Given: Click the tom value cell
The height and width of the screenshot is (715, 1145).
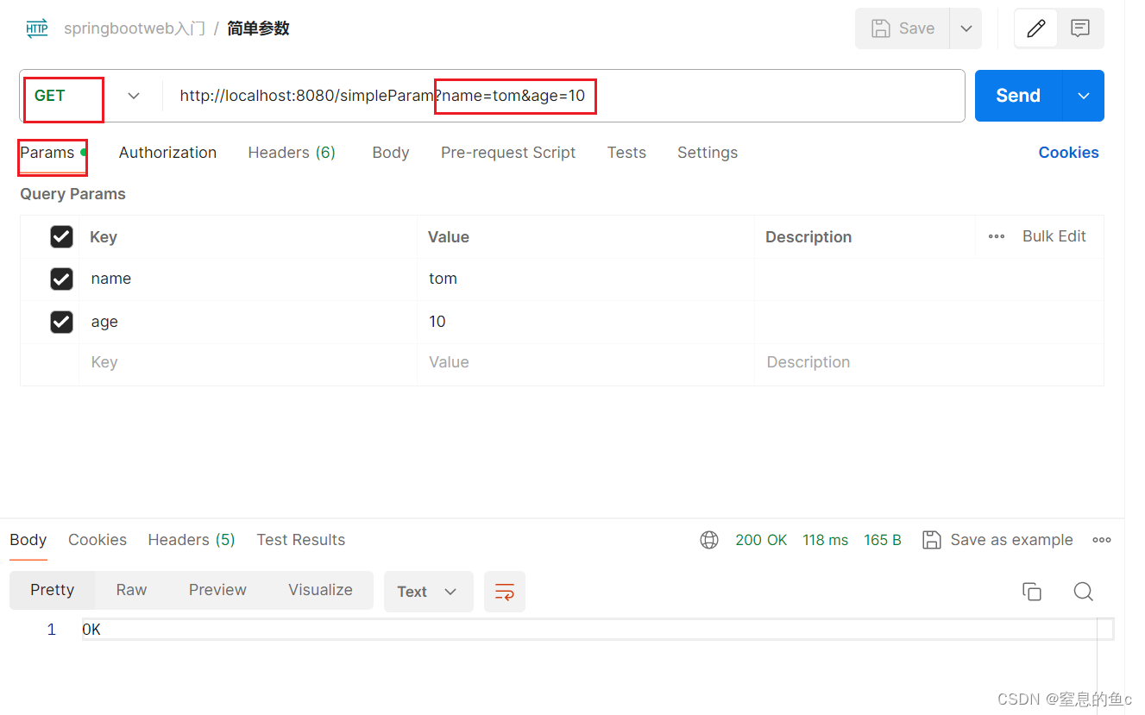Looking at the screenshot, I should tap(586, 279).
